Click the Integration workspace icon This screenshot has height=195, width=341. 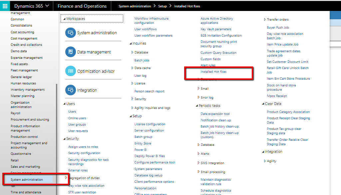[71, 90]
